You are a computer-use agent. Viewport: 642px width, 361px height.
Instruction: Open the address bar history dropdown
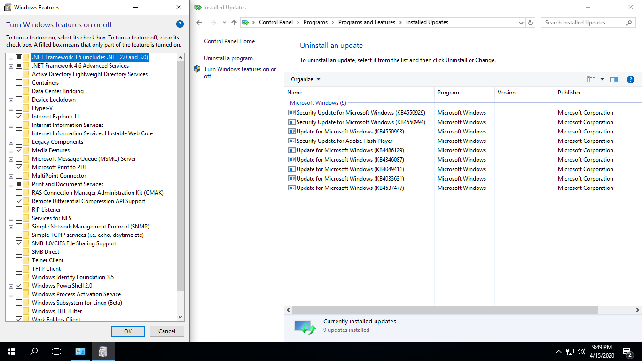(521, 23)
